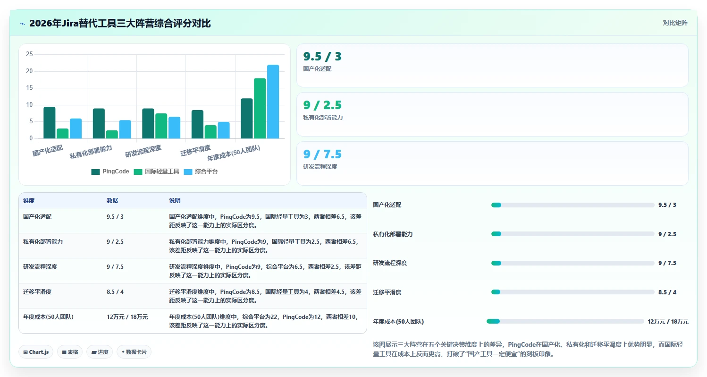Click the 对比矩阵 label in the header
The image size is (707, 377).
click(675, 23)
